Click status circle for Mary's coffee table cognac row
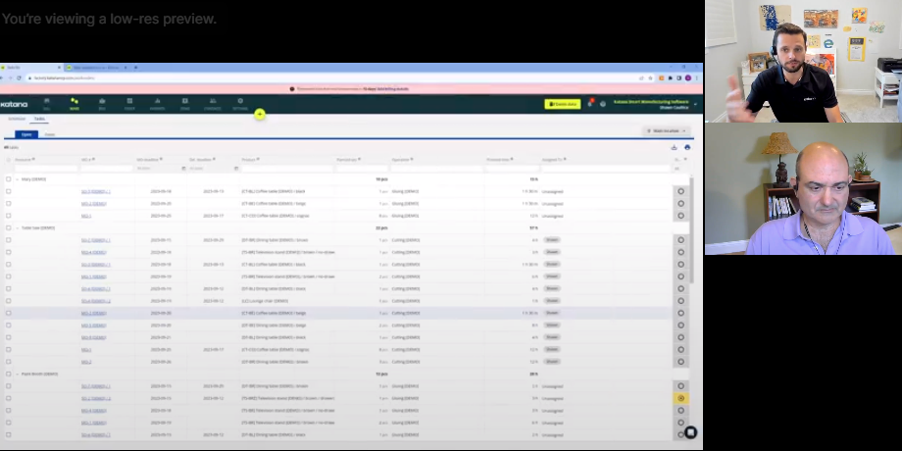This screenshot has width=902, height=451. pyautogui.click(x=680, y=216)
